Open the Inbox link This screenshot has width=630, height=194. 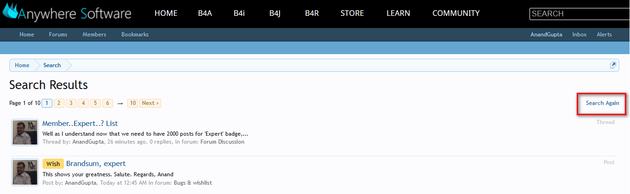(x=580, y=35)
